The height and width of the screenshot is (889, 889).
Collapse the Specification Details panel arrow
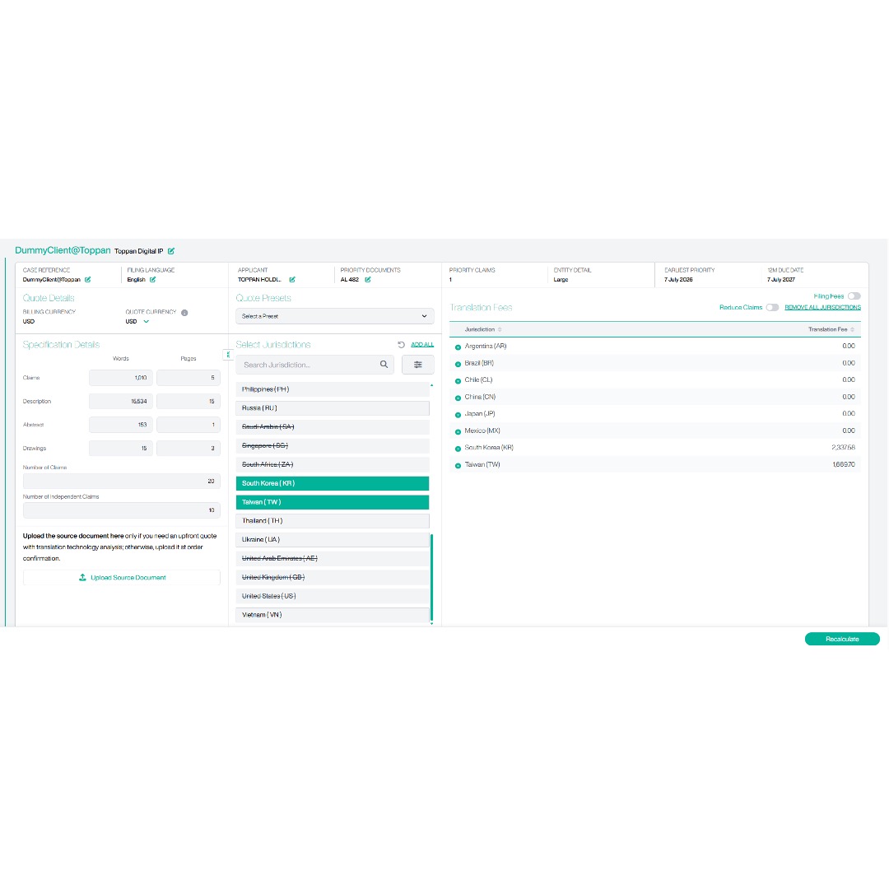pos(228,355)
